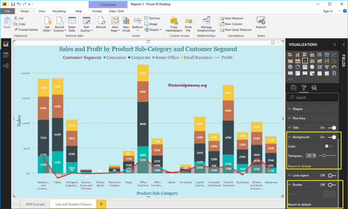Select the Pie chart visualization icon
The image size is (348, 209).
point(291,67)
